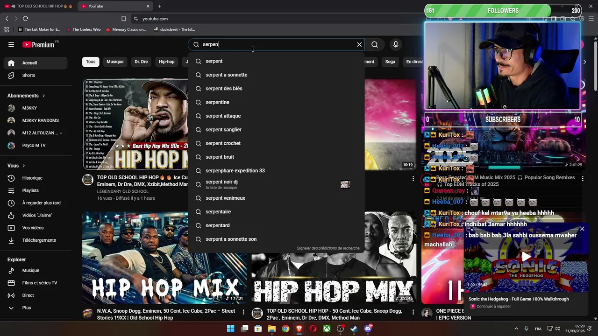Open Shorts in the sidebar
598x336 pixels.
pos(36,75)
